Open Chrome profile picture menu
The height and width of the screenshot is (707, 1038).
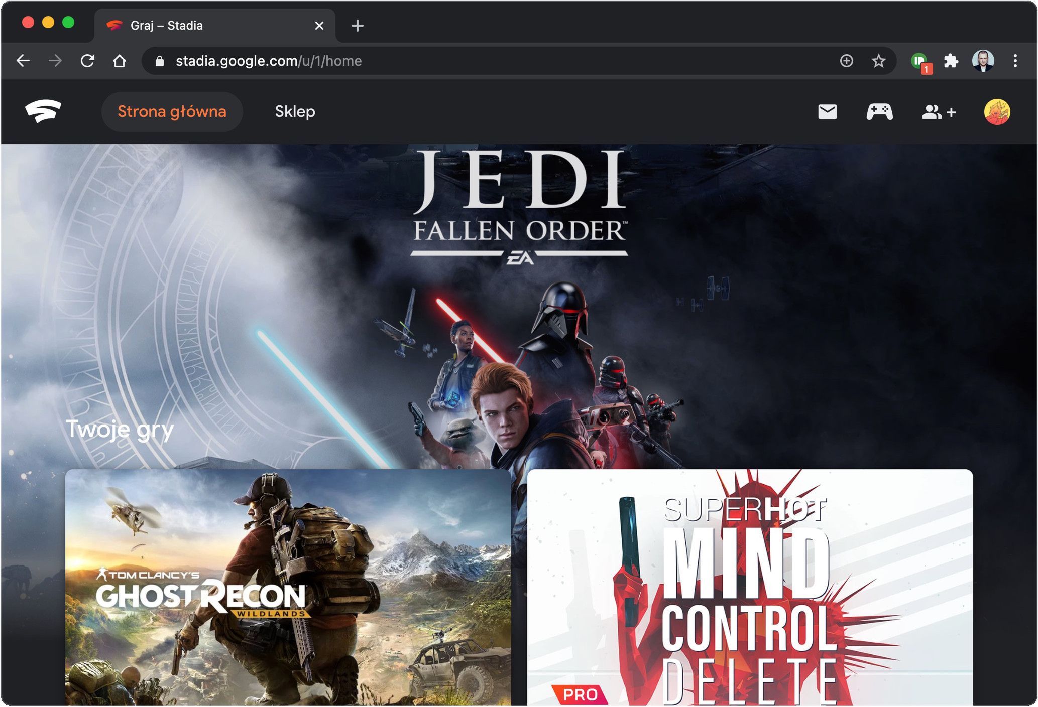click(x=983, y=61)
